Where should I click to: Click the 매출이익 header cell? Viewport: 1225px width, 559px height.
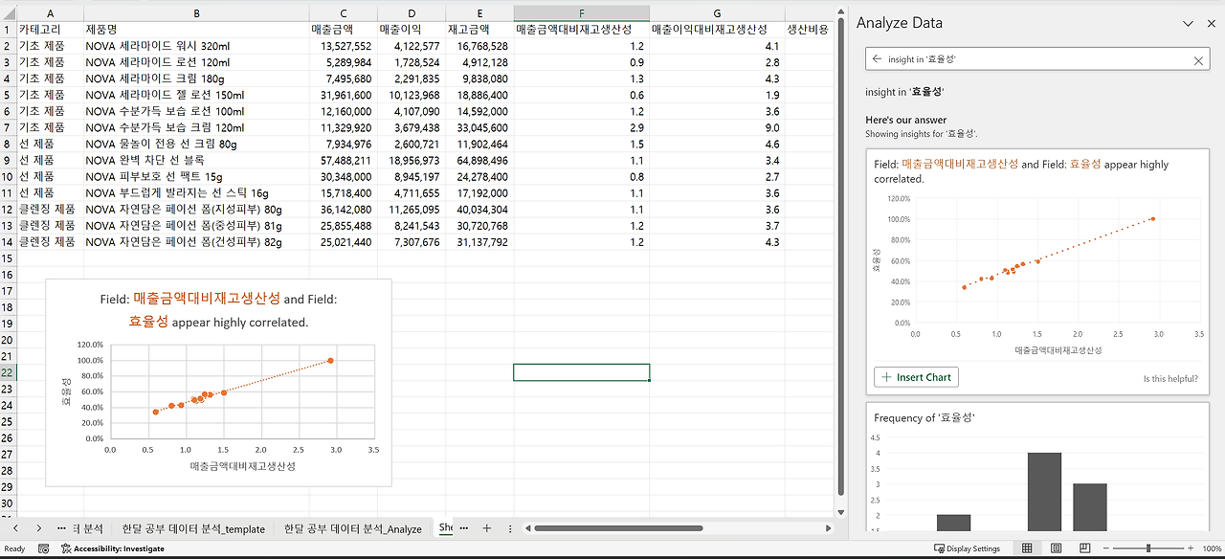coord(412,30)
